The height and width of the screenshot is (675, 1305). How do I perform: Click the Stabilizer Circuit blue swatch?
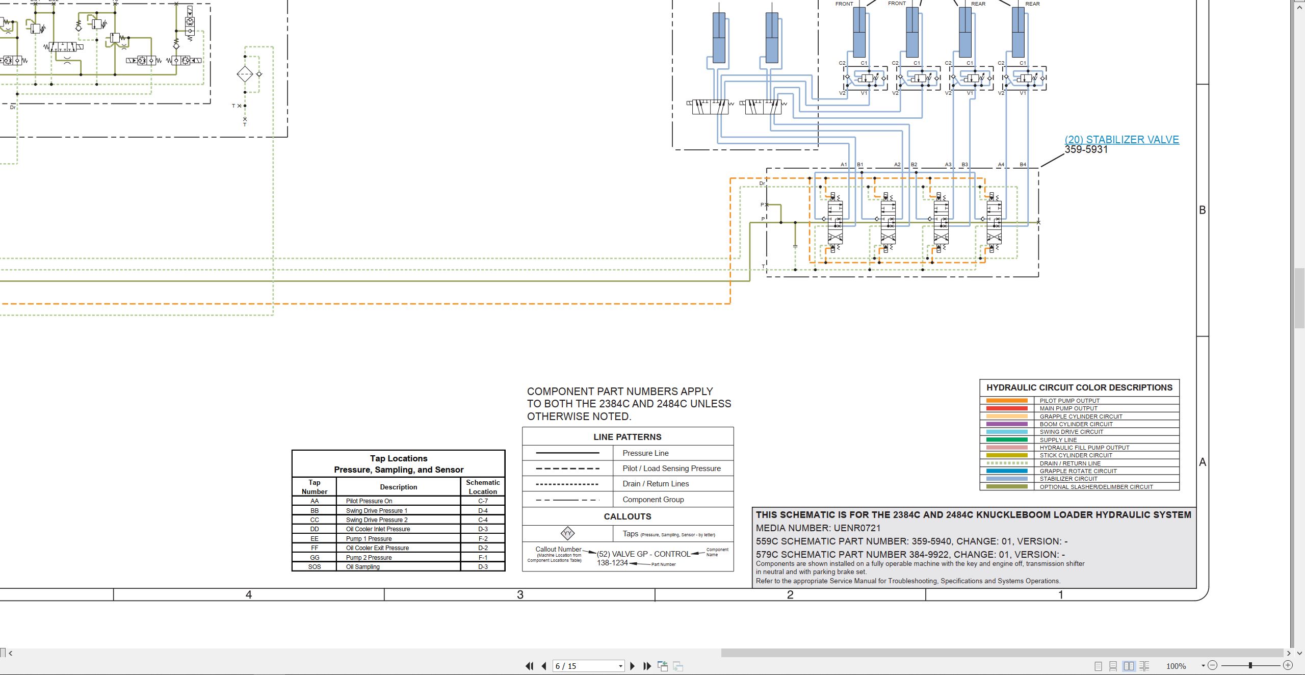coord(1007,479)
